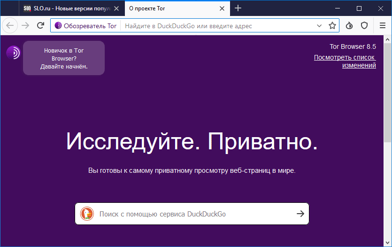Click the 'Новичок в Tor Browser?' onboarding bubble
This screenshot has width=392, height=247.
(x=64, y=58)
